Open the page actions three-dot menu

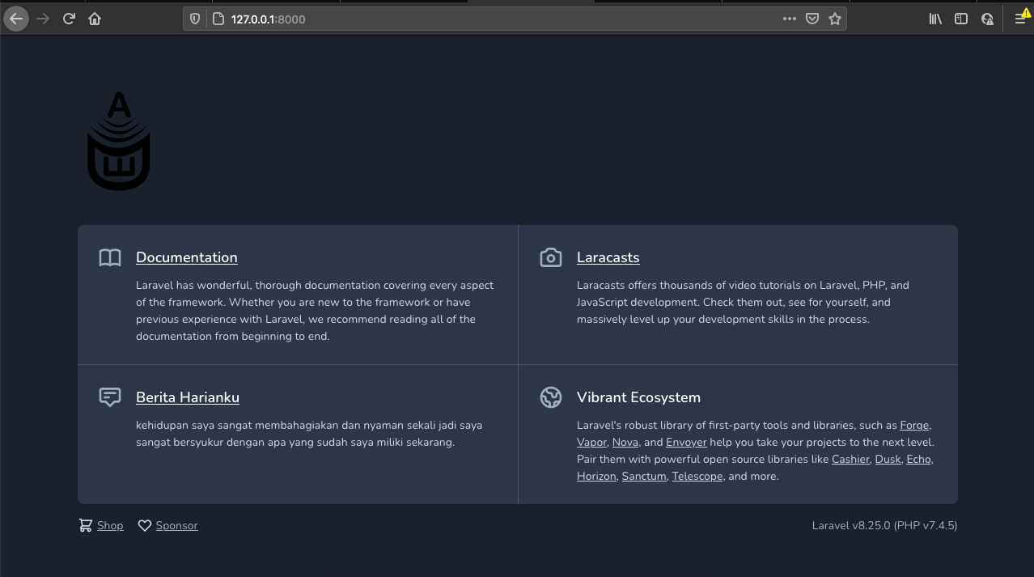(x=790, y=19)
